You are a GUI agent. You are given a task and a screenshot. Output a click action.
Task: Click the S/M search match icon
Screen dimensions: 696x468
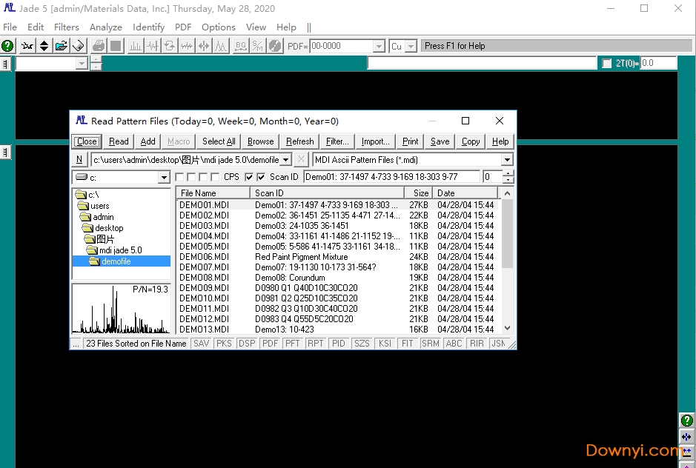click(257, 46)
